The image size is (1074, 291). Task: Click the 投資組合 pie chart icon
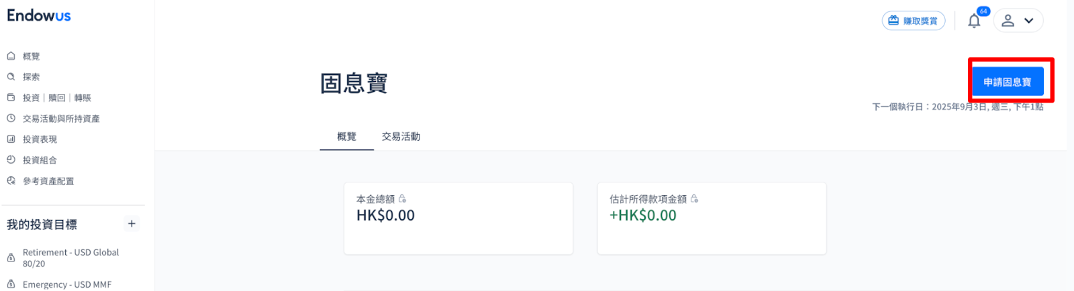pos(11,160)
